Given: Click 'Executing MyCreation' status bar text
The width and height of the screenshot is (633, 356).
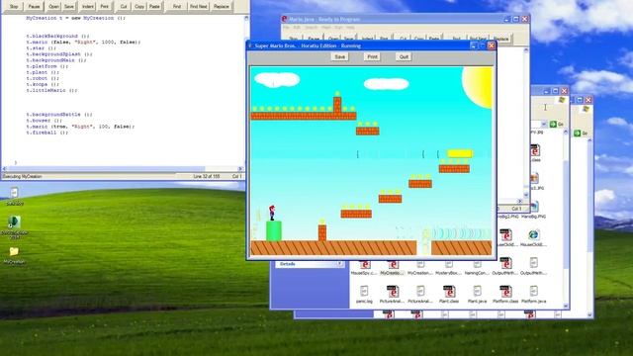Looking at the screenshot, I should (23, 176).
